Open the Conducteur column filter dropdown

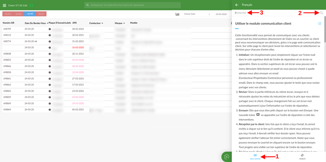coord(102,23)
